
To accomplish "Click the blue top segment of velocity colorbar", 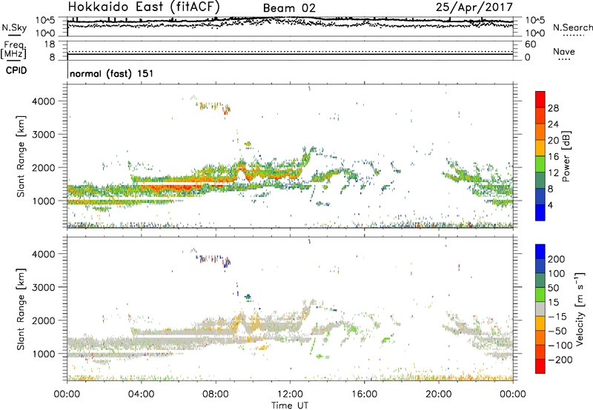I will click(x=540, y=252).
